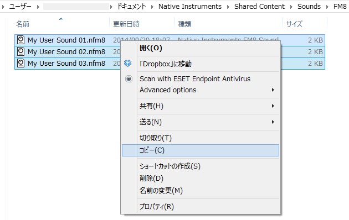Expand arrow next to 共有(H)
The height and width of the screenshot is (220, 349).
tap(273, 106)
